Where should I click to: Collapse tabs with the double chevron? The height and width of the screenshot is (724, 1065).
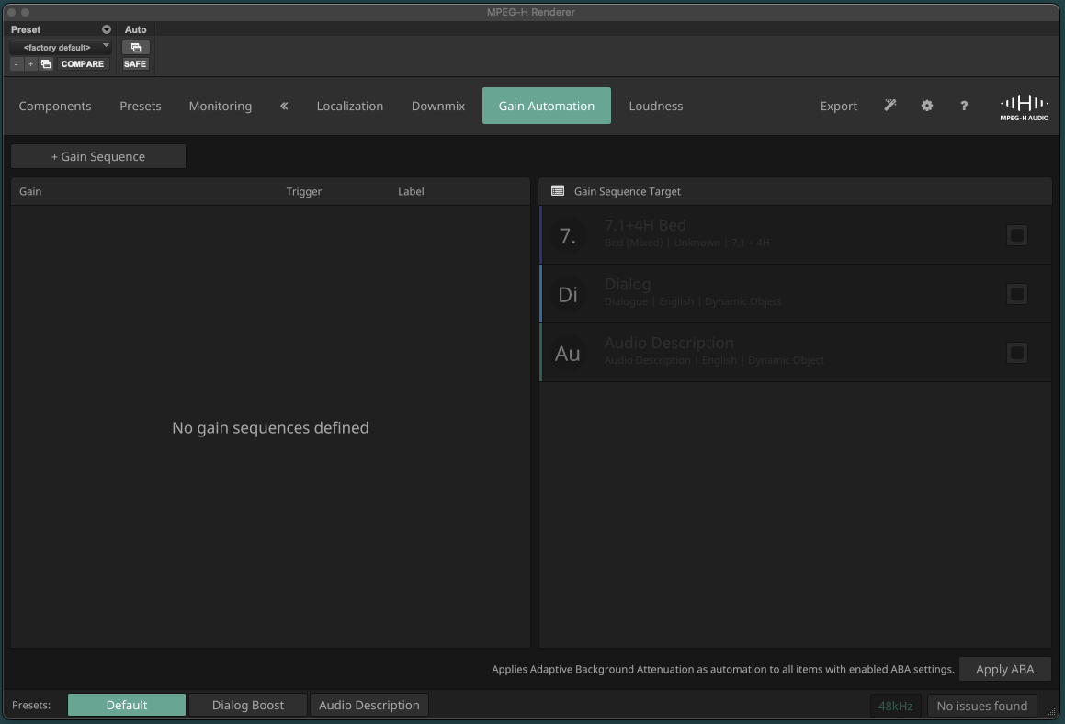[284, 106]
